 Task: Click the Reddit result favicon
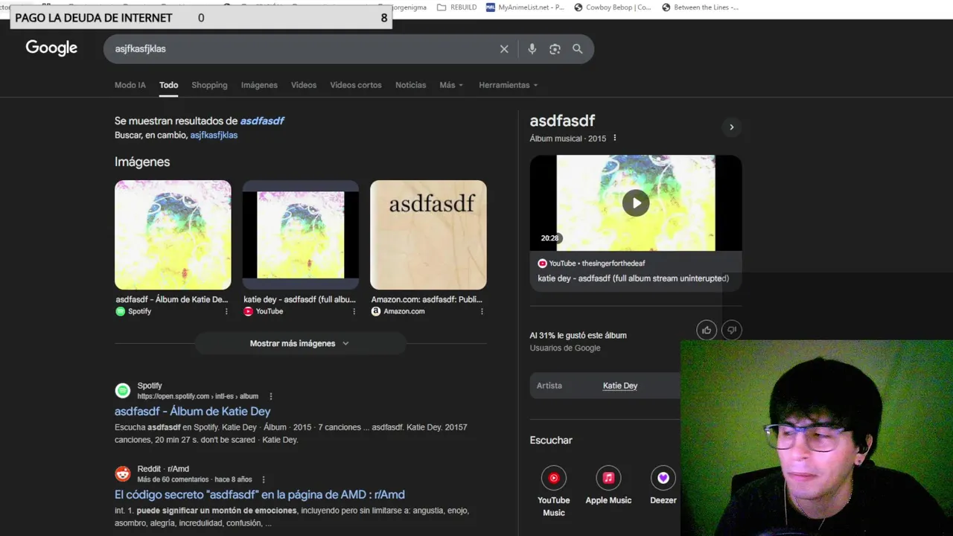pyautogui.click(x=123, y=474)
